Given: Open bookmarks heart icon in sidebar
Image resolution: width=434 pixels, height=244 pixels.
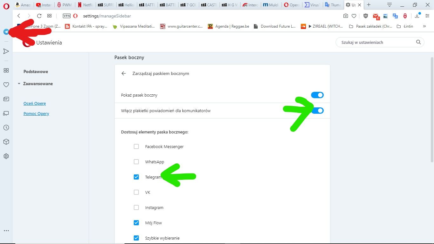Looking at the screenshot, I should 6,85.
